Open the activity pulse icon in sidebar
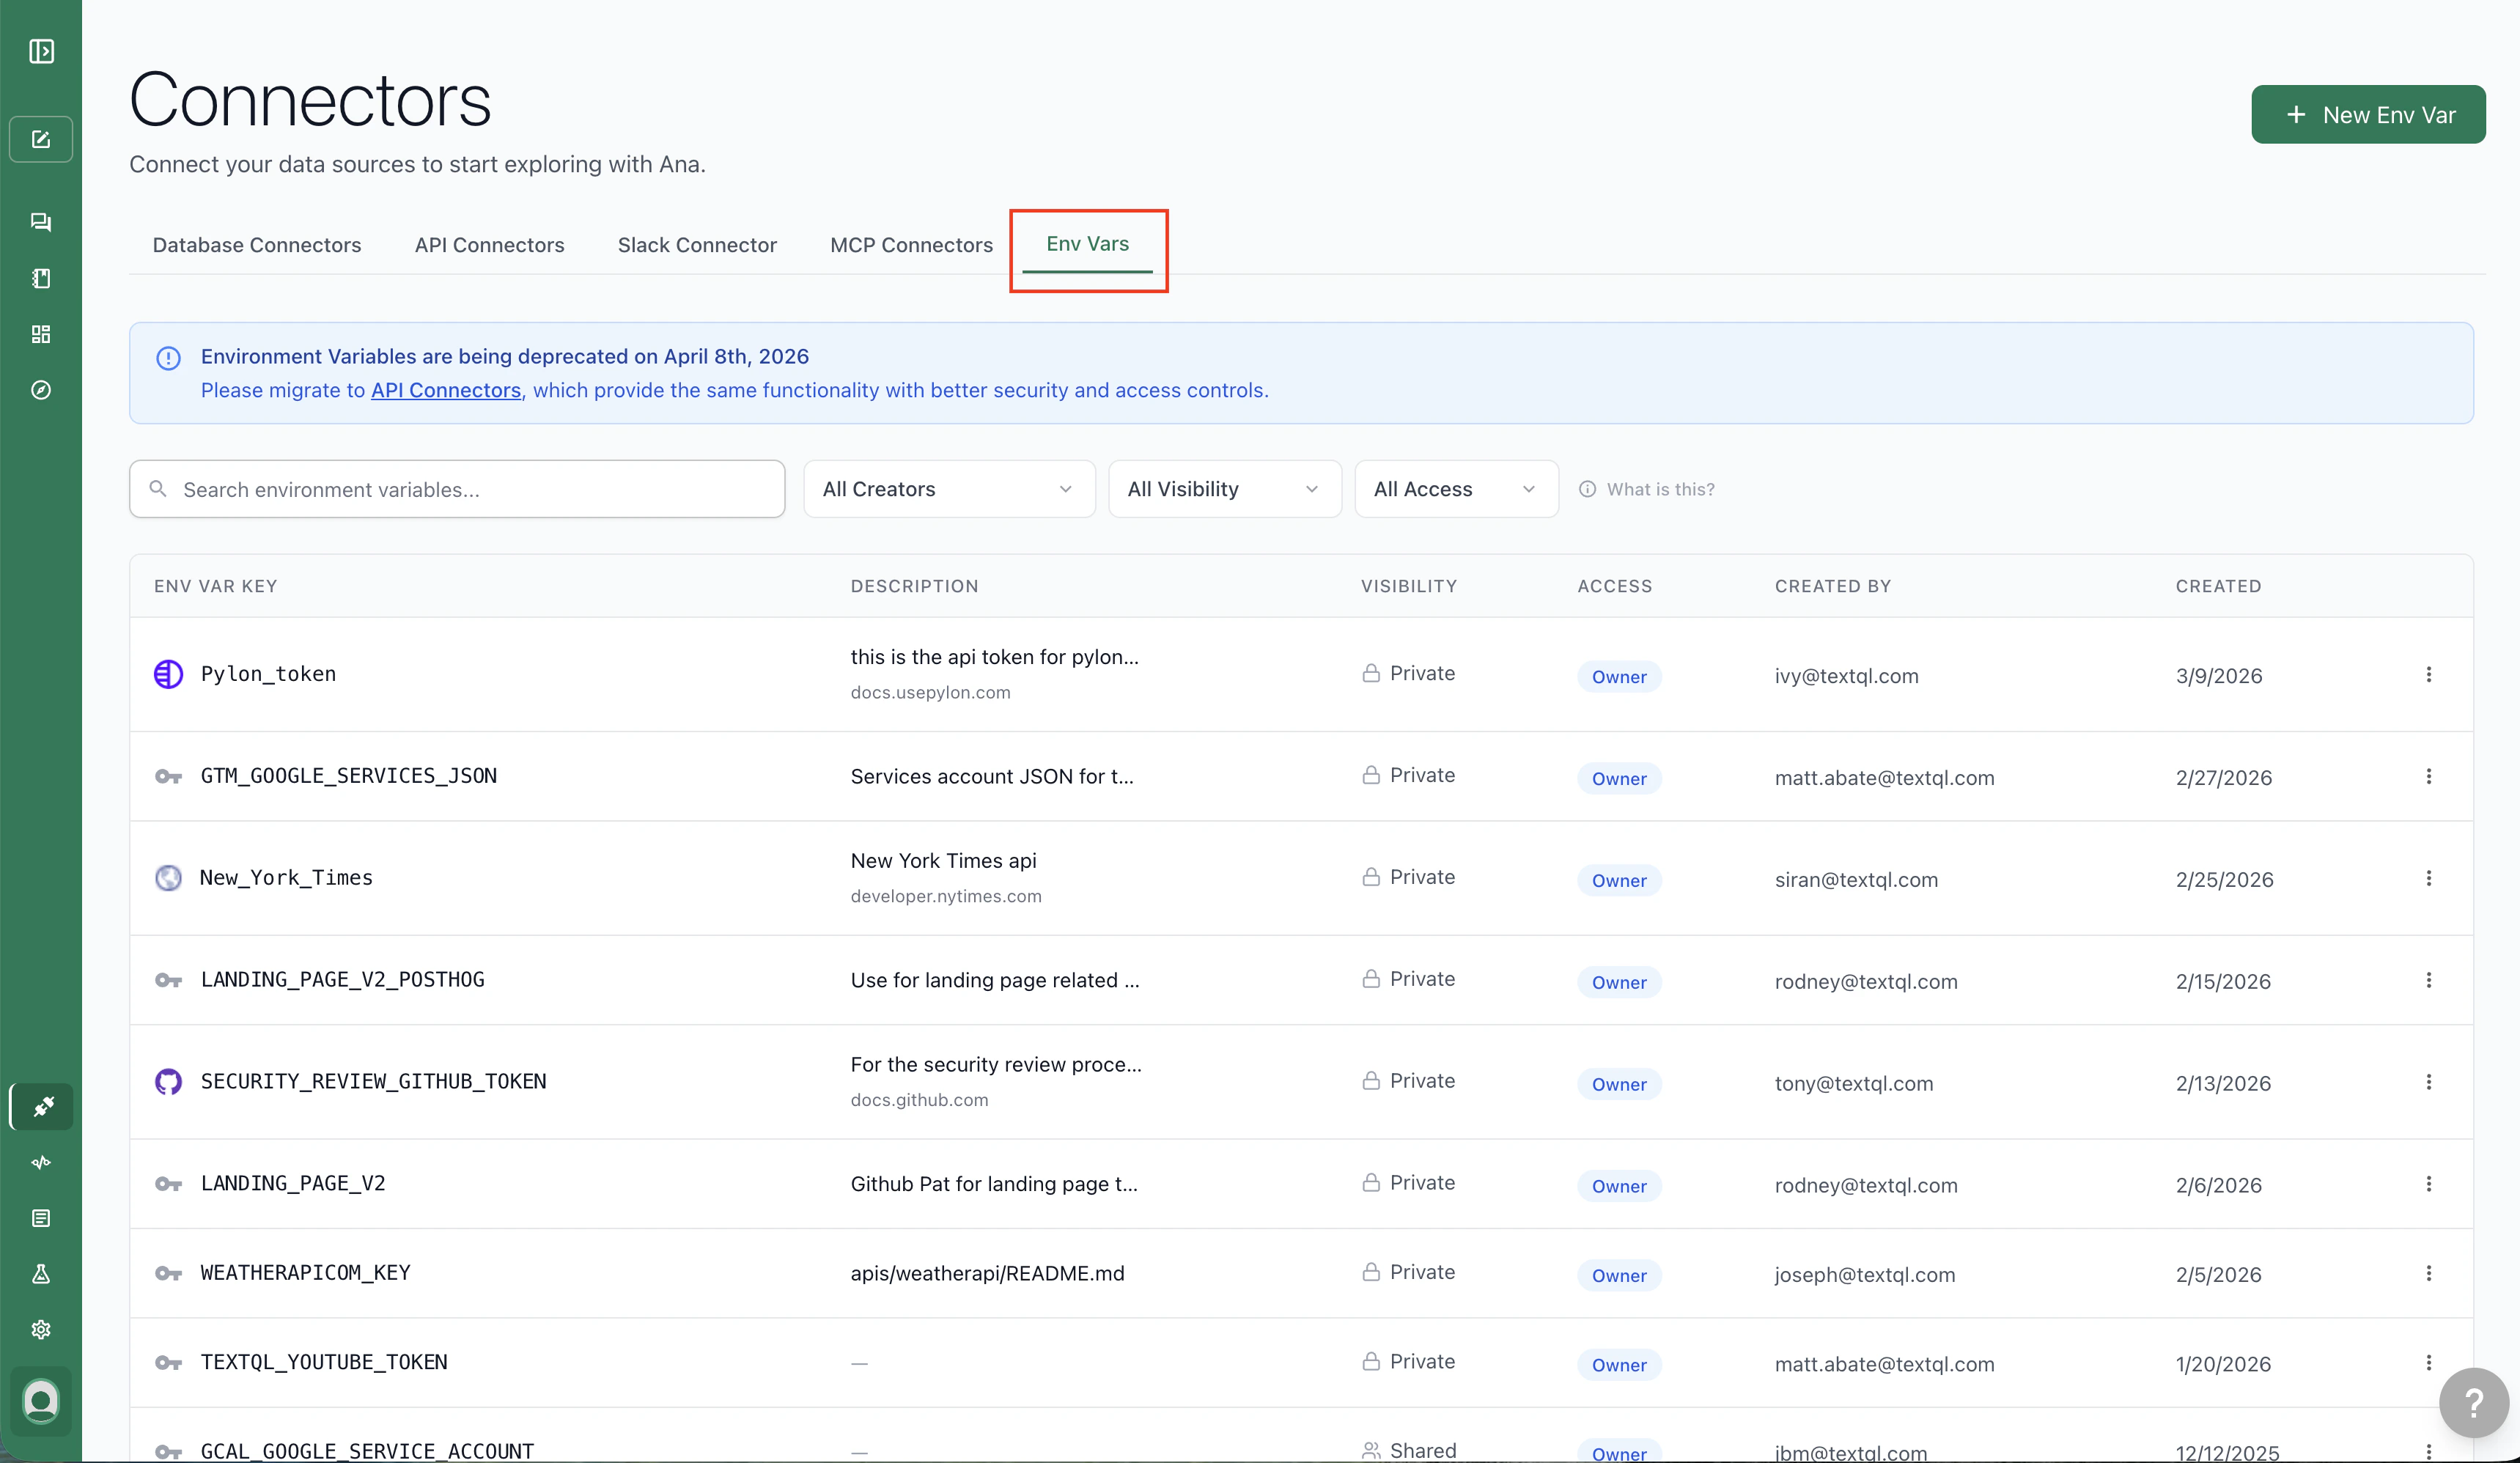This screenshot has width=2520, height=1463. [41, 1162]
